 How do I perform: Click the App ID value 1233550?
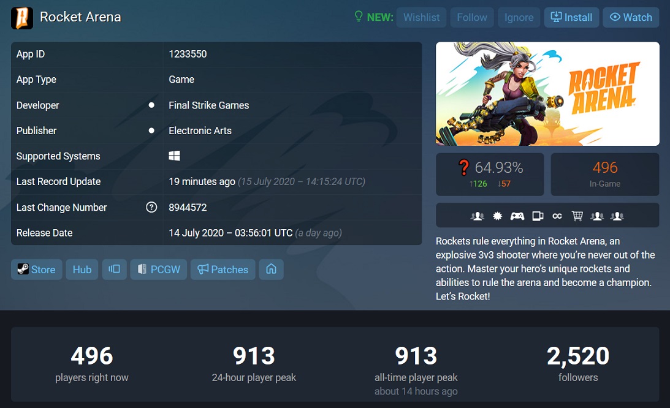point(188,54)
